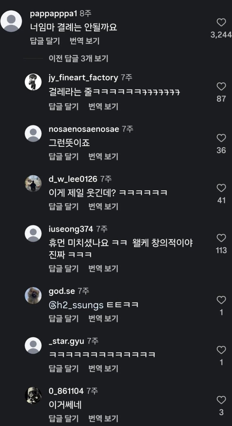
Task: Heart the reply by 0_861104
Action: click(221, 400)
